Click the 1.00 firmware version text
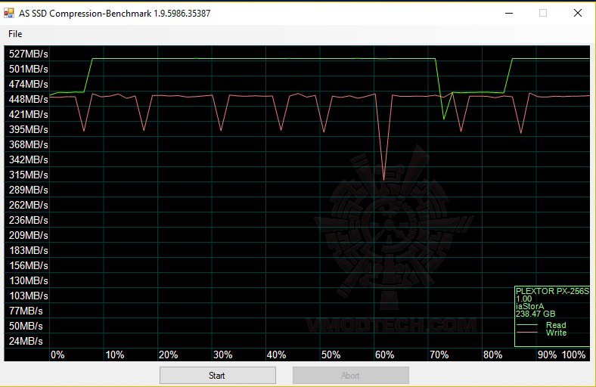The height and width of the screenshot is (387, 596). click(x=524, y=299)
